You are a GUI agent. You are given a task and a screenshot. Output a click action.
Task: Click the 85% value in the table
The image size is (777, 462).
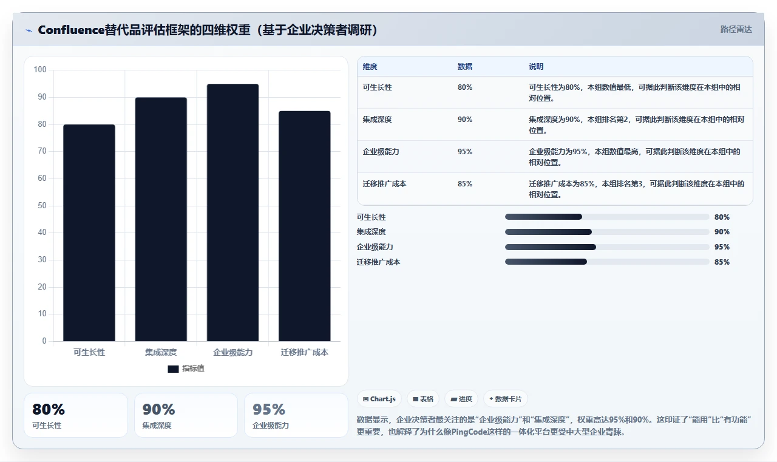[x=465, y=184]
